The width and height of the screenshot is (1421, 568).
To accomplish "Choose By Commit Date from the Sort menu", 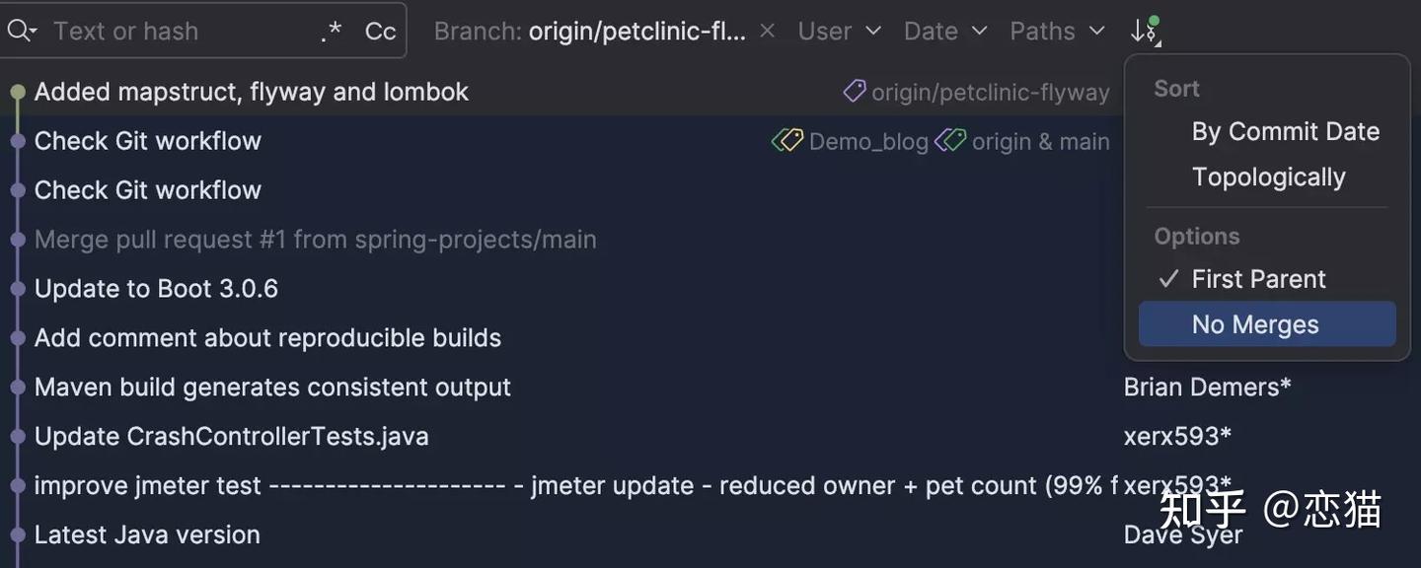I will point(1285,131).
